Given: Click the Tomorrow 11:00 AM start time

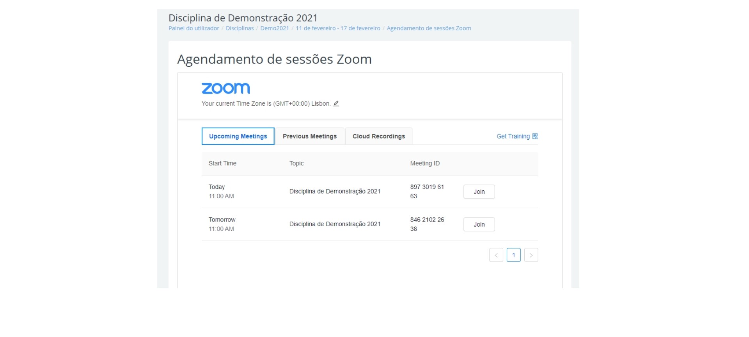Looking at the screenshot, I should (222, 224).
